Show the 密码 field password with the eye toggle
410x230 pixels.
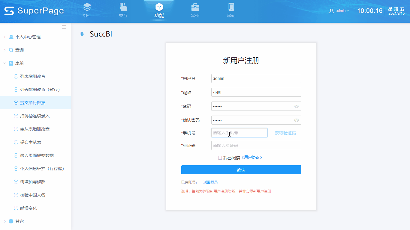pos(296,106)
